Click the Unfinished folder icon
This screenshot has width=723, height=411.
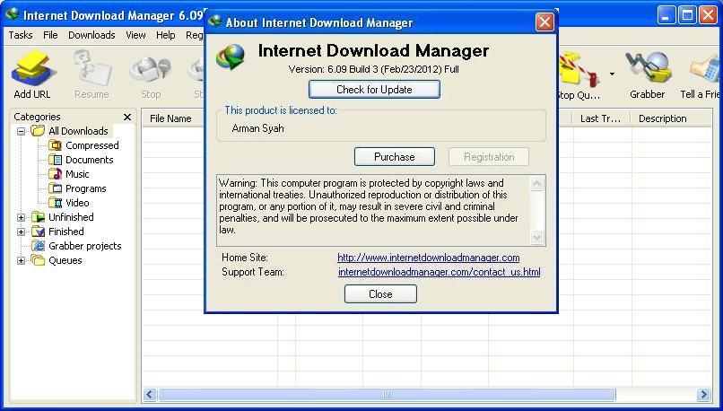[x=39, y=217]
